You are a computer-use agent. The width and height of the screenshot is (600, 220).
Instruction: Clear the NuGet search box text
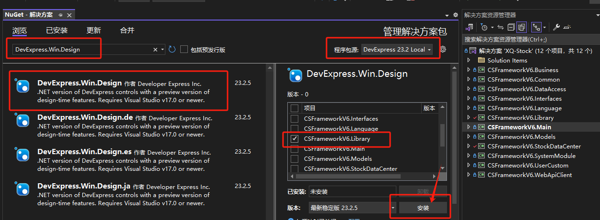(x=155, y=50)
